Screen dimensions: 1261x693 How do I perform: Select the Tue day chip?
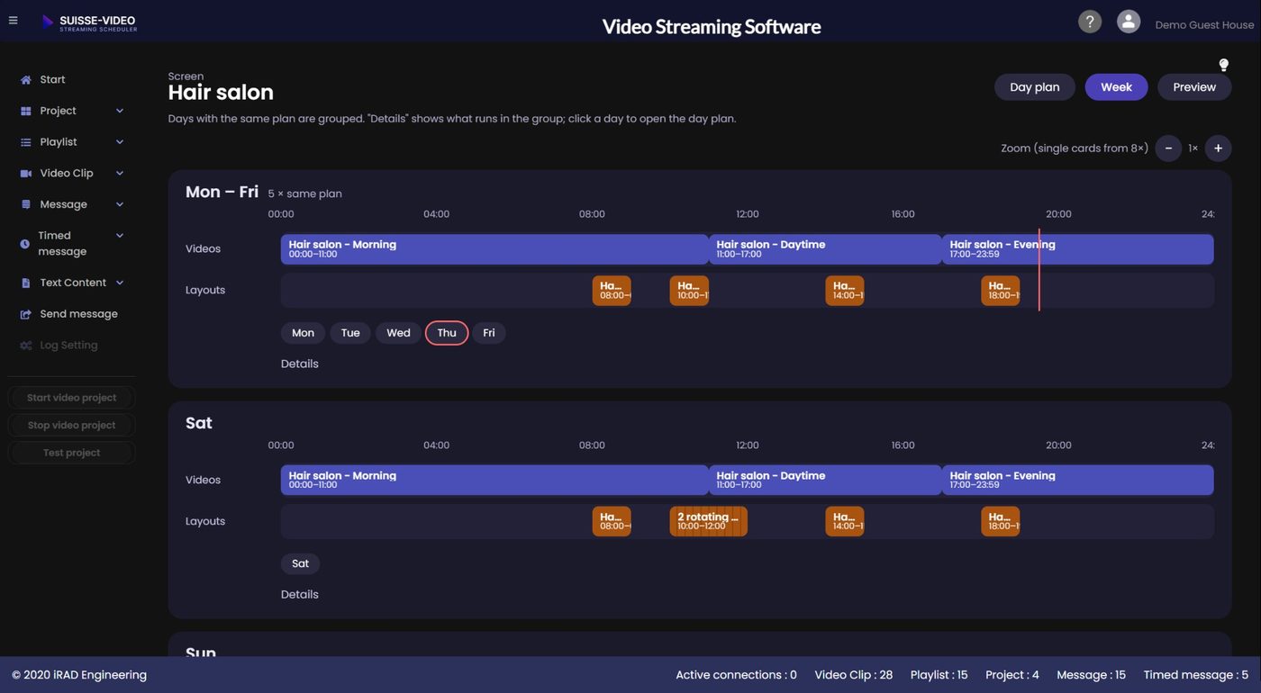tap(350, 333)
